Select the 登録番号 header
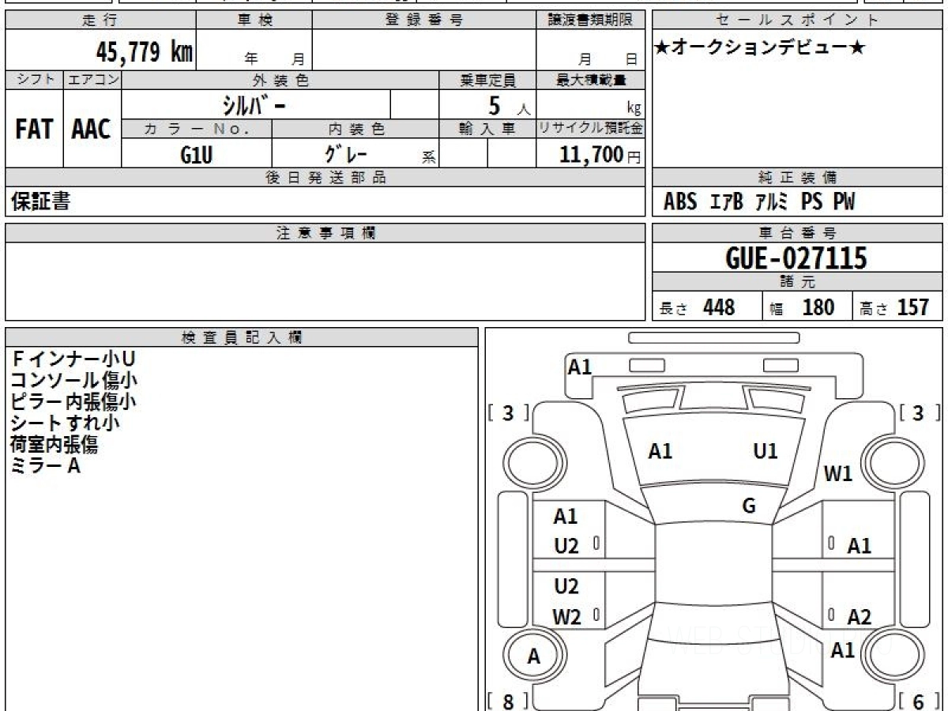The height and width of the screenshot is (711, 948). [x=424, y=21]
